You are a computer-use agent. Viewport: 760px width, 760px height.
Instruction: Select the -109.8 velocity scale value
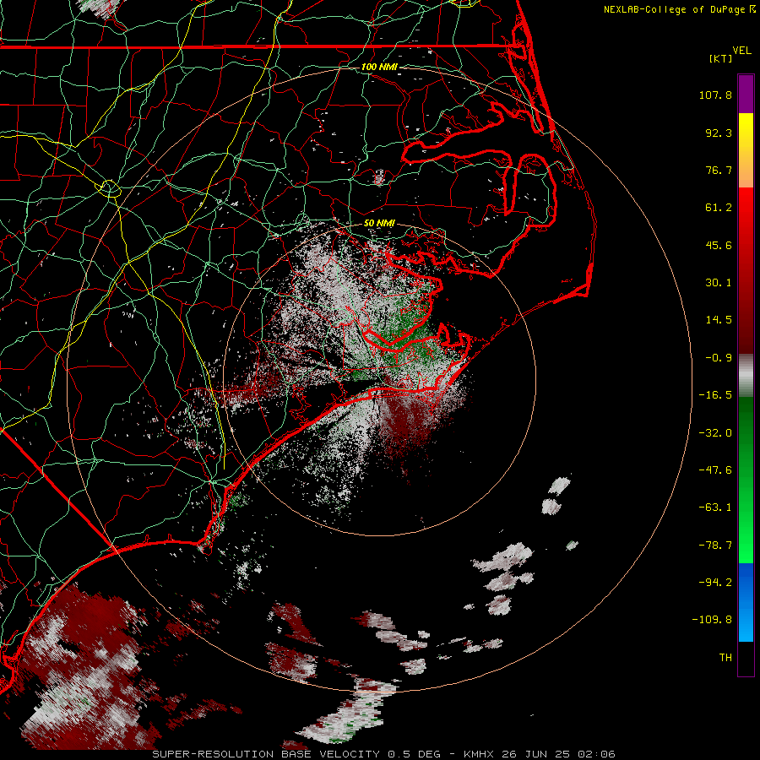pyautogui.click(x=712, y=620)
